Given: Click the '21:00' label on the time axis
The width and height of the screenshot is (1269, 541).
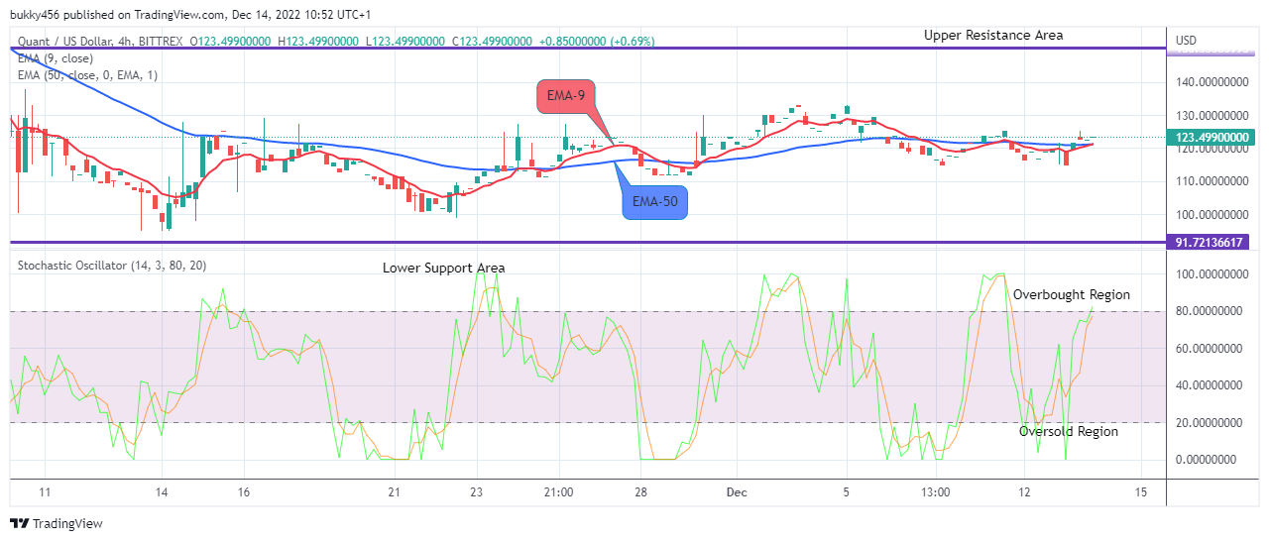Looking at the screenshot, I should coord(559,491).
